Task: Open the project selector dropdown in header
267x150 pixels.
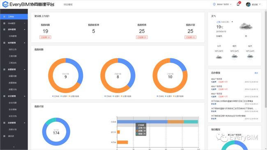Action: pos(224,4)
